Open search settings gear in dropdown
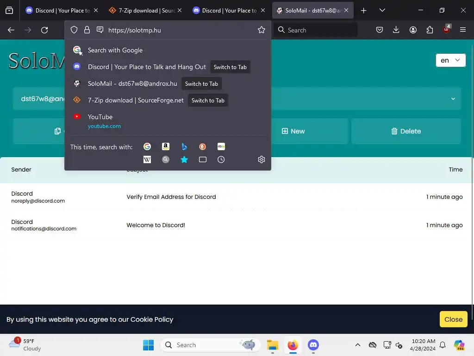The width and height of the screenshot is (474, 356). click(262, 159)
